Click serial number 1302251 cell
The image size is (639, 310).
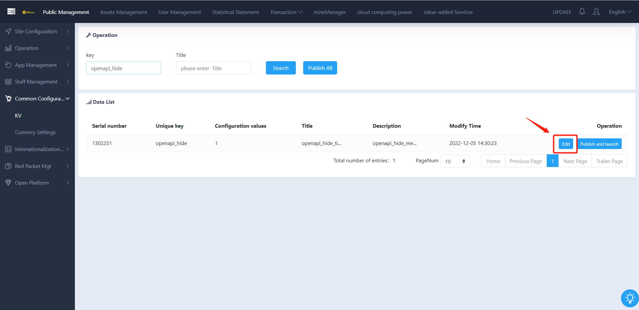102,143
